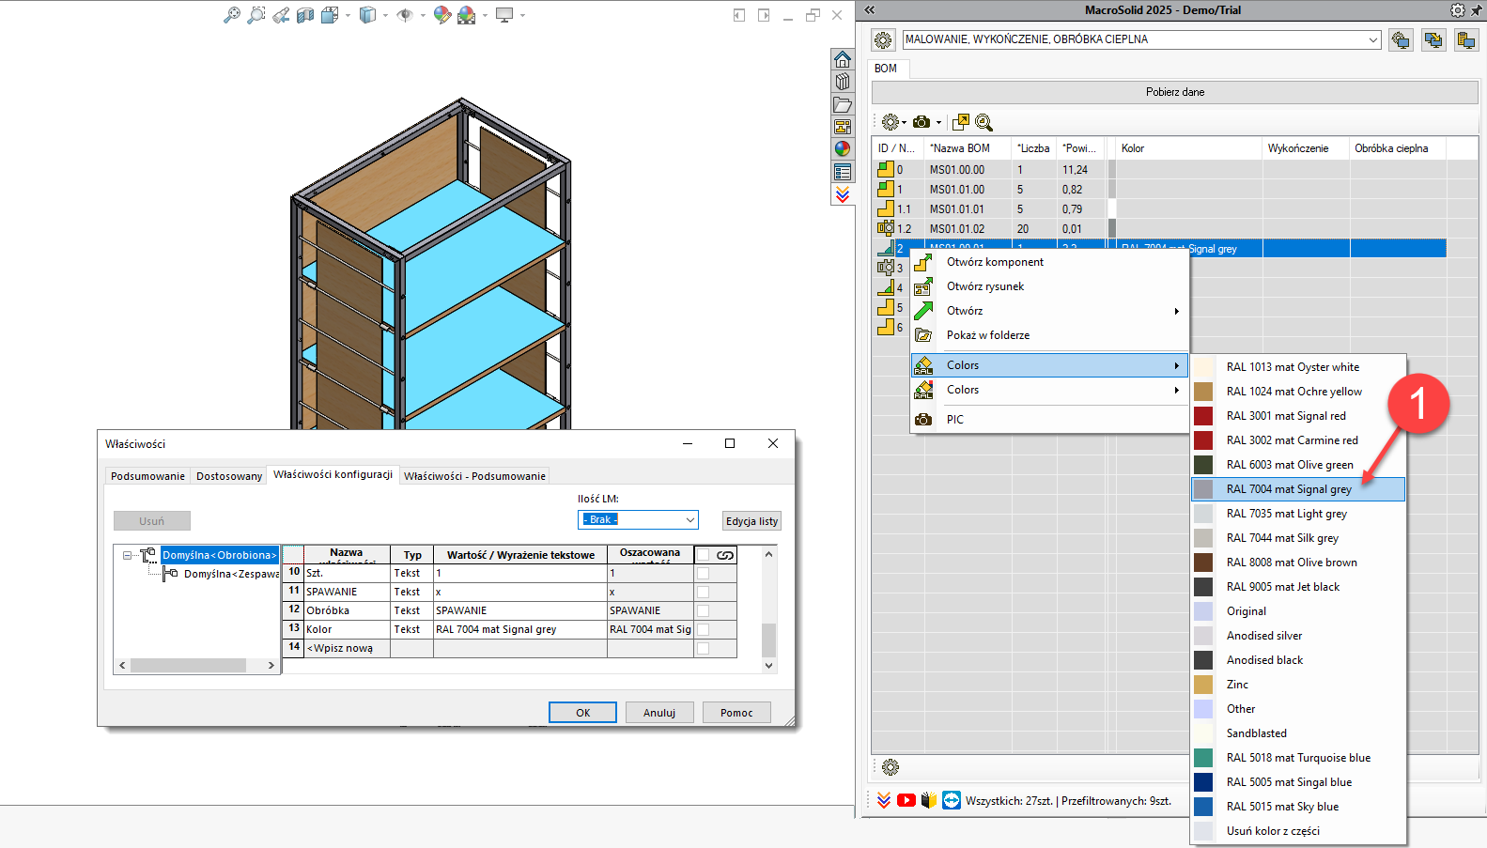Open the Właściwości - Podsumowanie tab
1487x848 pixels.
coord(474,476)
